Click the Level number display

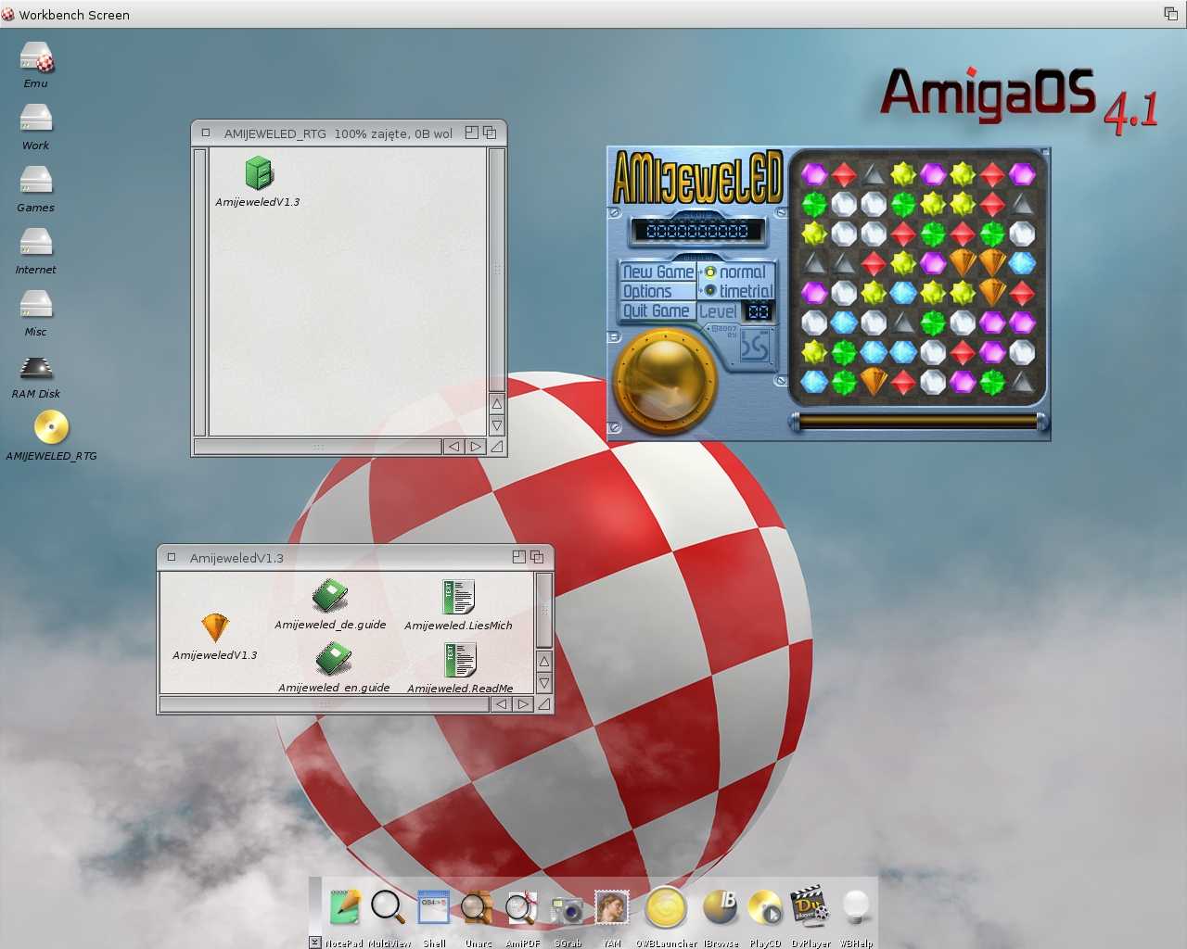point(759,311)
